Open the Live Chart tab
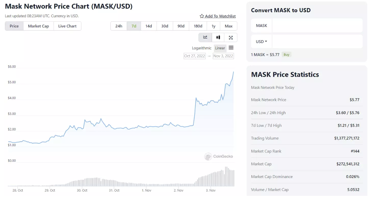 (68, 26)
